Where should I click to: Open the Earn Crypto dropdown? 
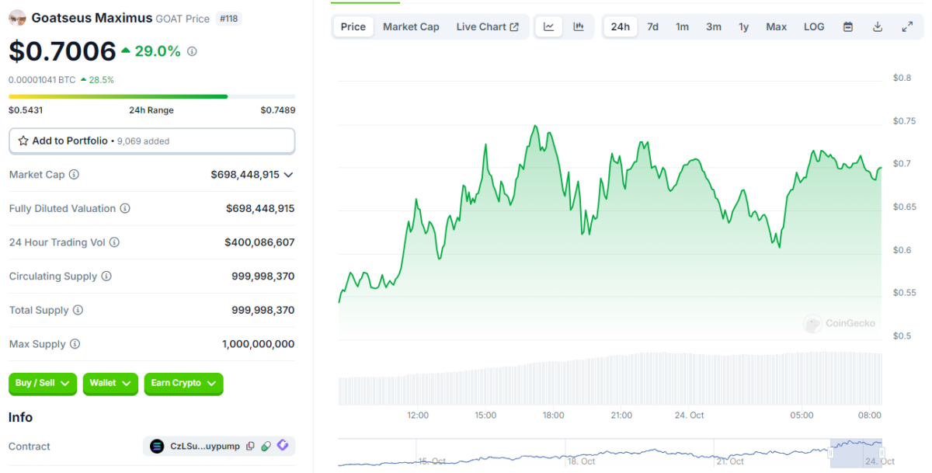pyautogui.click(x=183, y=383)
